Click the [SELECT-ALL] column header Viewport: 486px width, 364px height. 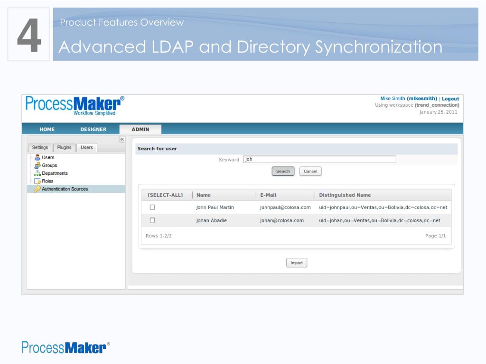tap(165, 195)
